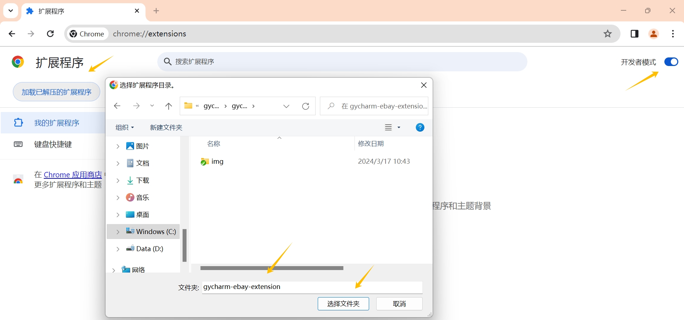Click the Chrome site info chip
684x320 pixels.
(88, 34)
